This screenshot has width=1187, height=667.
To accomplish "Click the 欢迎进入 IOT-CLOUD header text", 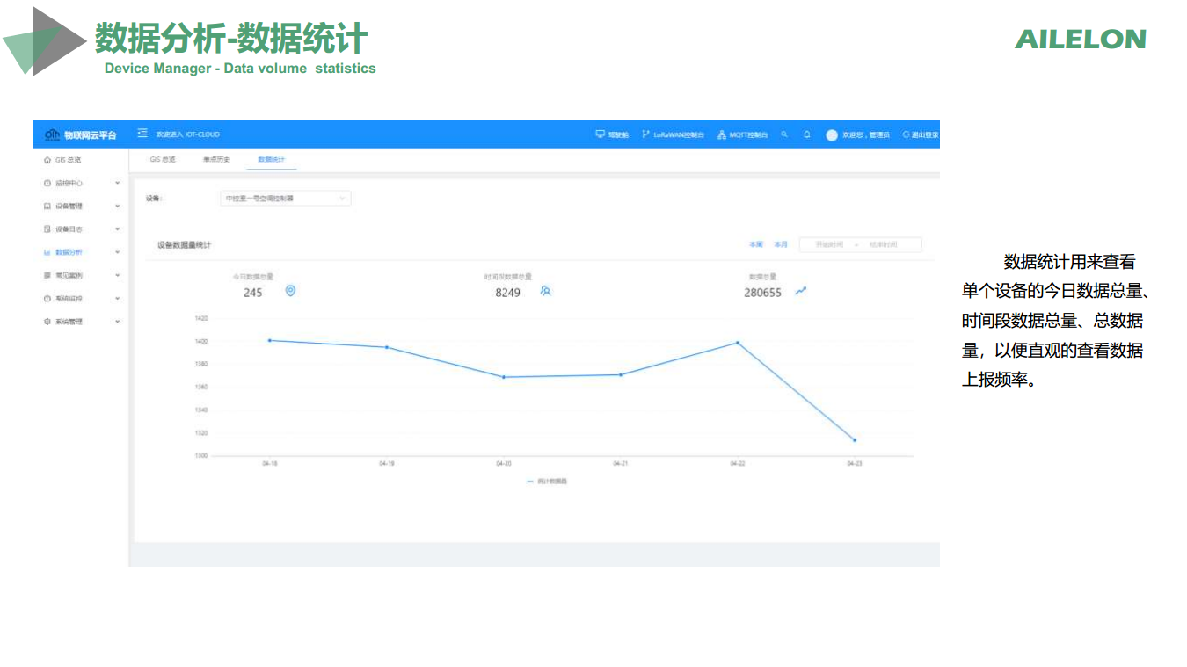I will (x=188, y=134).
